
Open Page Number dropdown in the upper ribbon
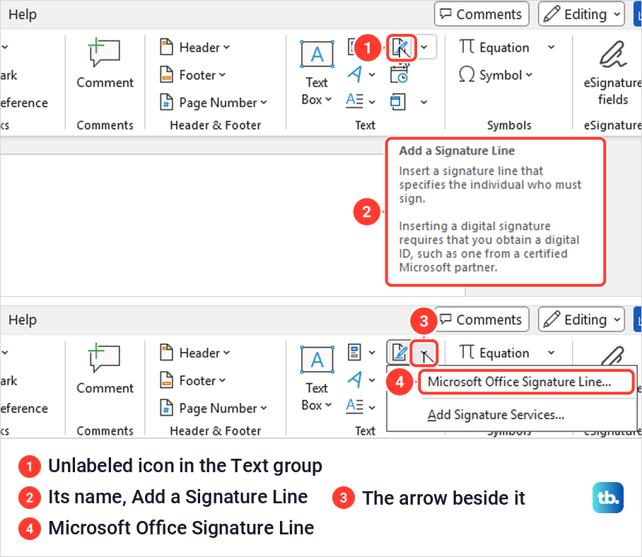coord(214,102)
